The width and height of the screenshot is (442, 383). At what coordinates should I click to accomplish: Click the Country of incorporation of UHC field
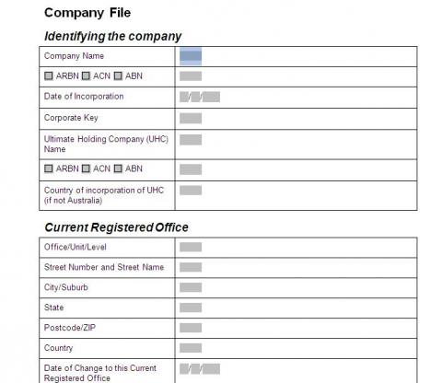point(191,191)
